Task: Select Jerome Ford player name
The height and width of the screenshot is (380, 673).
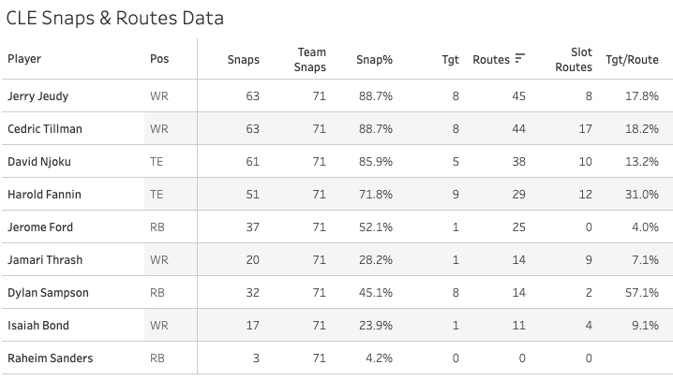Action: [x=40, y=227]
